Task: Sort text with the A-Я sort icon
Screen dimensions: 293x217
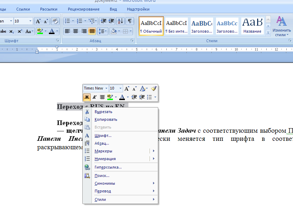Action: point(120,21)
